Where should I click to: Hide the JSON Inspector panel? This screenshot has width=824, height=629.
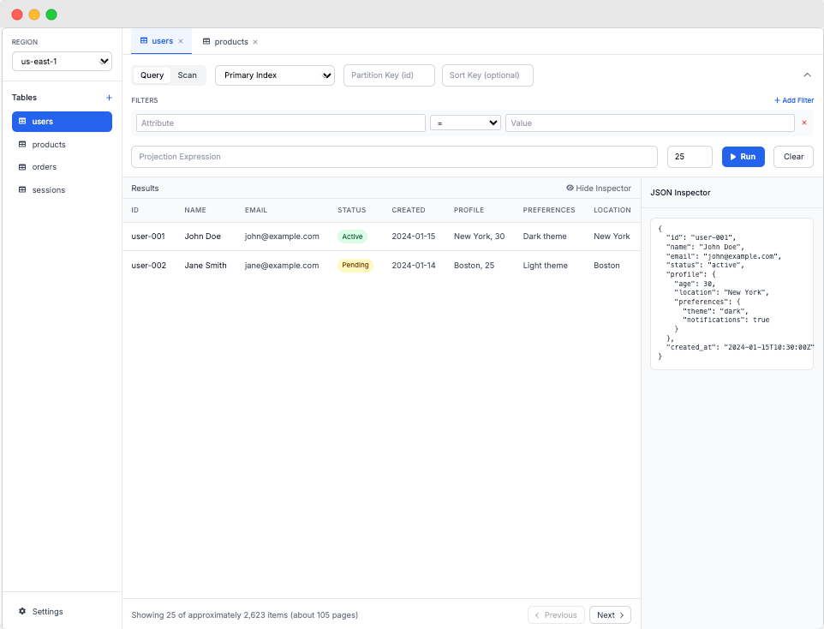coord(599,189)
